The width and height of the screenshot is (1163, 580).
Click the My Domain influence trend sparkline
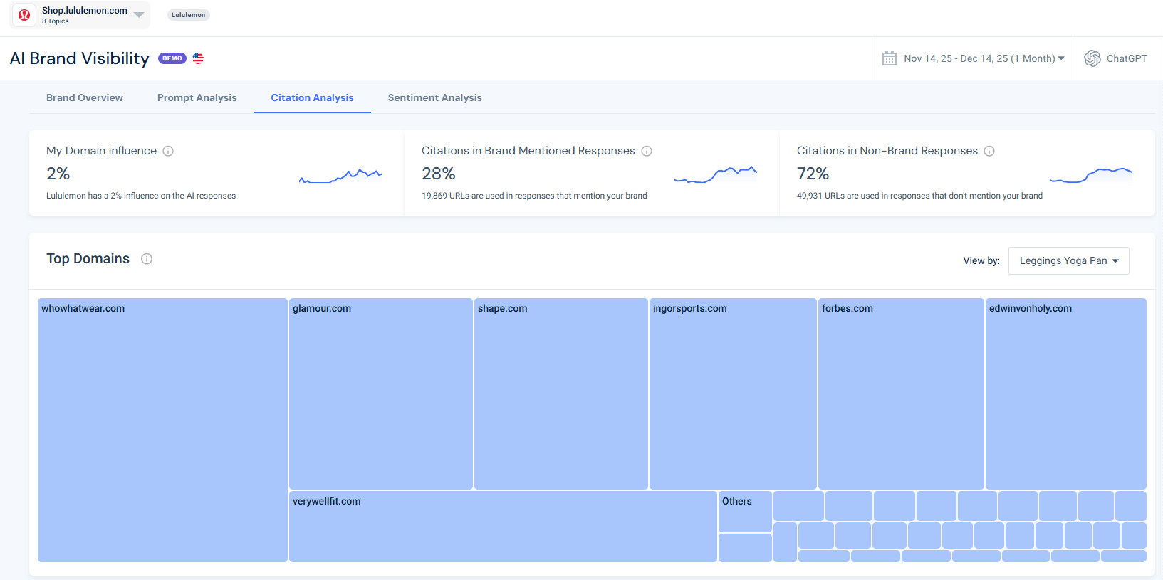tap(340, 176)
